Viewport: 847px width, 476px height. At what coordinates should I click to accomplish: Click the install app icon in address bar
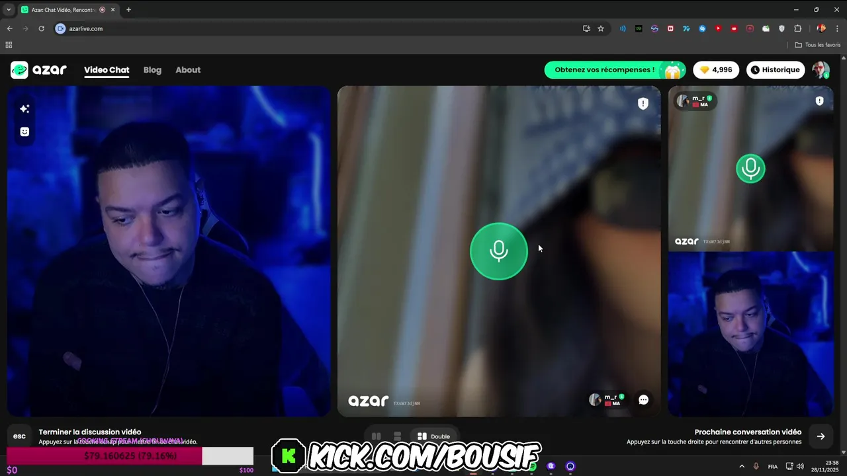coord(586,28)
